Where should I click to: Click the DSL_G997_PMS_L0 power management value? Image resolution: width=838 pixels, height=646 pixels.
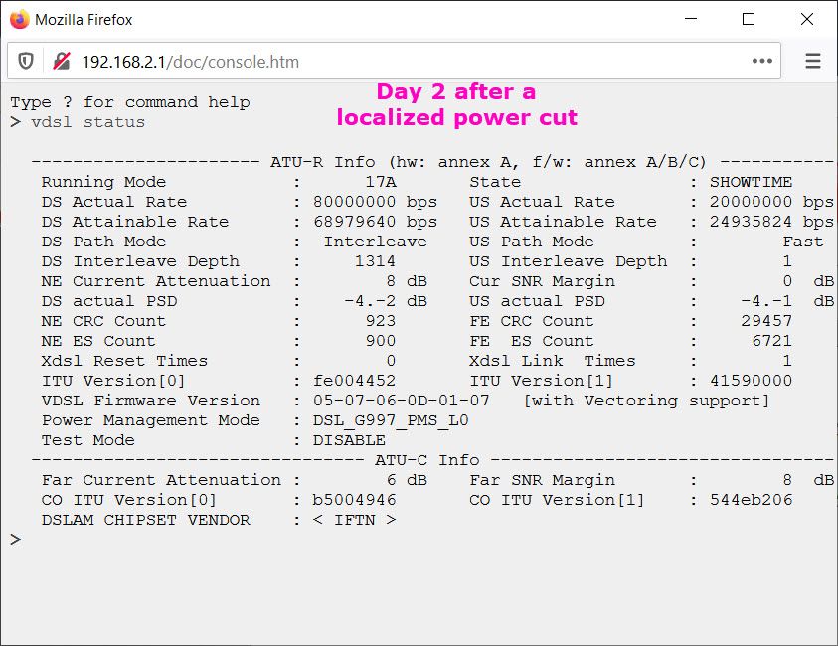click(391, 420)
